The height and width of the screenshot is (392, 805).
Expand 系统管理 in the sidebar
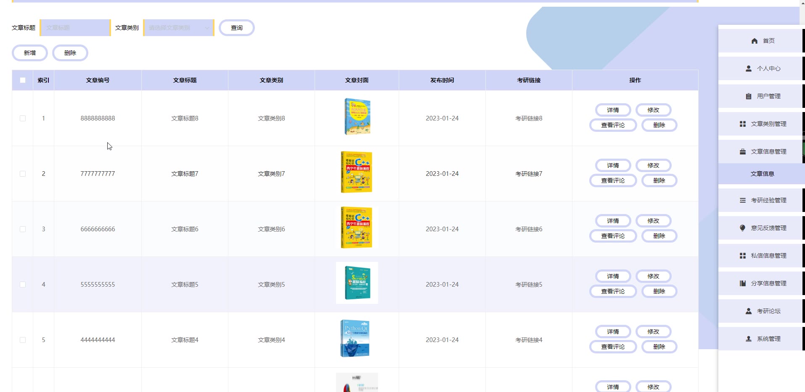point(761,339)
